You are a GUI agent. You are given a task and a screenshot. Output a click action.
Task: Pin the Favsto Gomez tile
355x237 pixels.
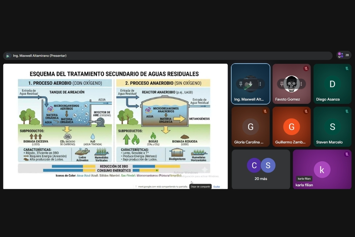pyautogui.click(x=282, y=84)
